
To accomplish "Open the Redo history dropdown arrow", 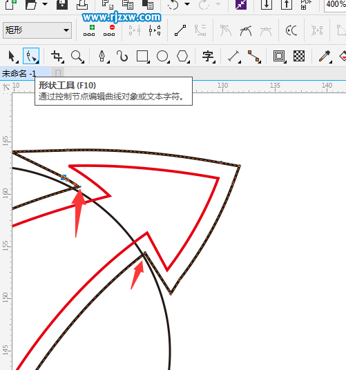I will tap(218, 3).
